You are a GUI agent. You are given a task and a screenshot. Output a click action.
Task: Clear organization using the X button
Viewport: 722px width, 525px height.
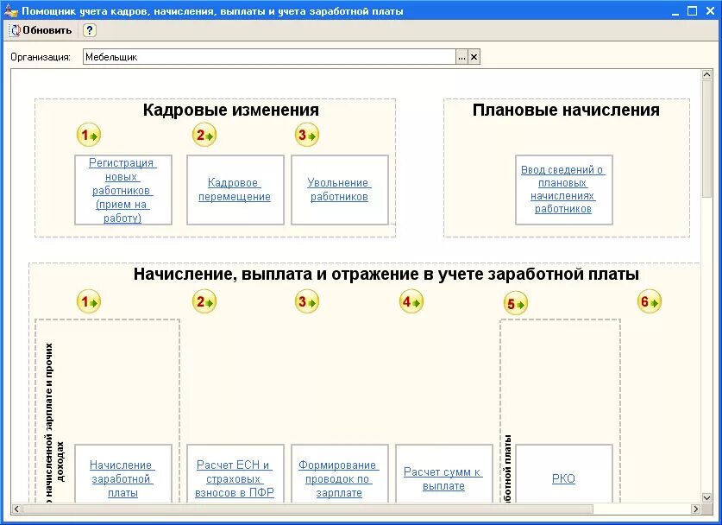click(x=475, y=57)
